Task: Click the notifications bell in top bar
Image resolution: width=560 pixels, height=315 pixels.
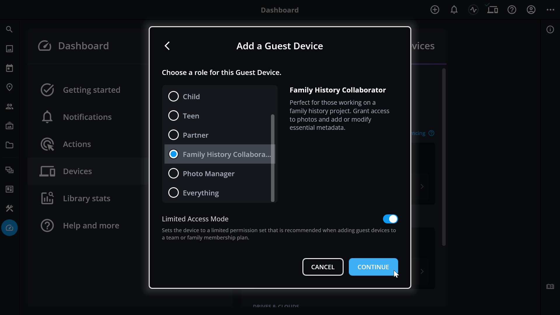Action: (x=454, y=10)
